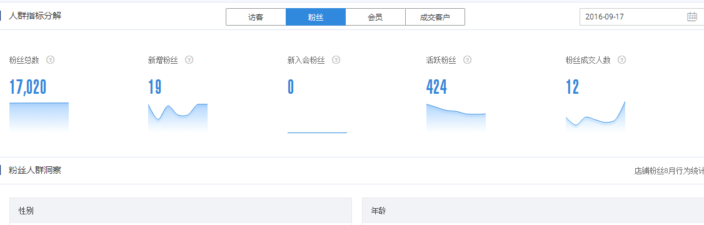Click the 17,020 total fans value
The width and height of the screenshot is (704, 225).
(28, 87)
